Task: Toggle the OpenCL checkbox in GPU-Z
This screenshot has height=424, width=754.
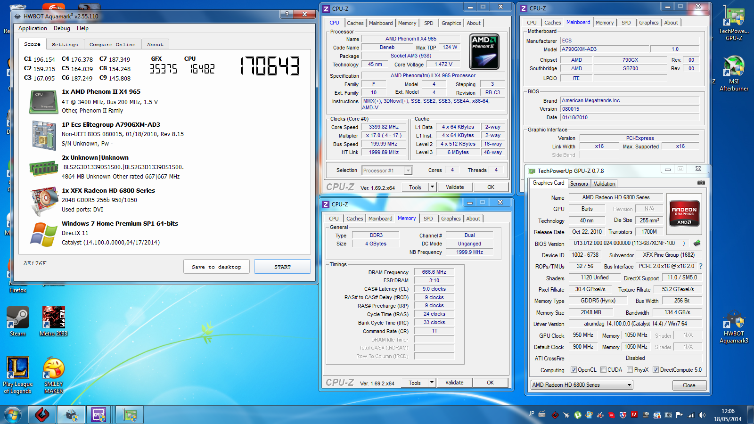Action: [x=574, y=370]
